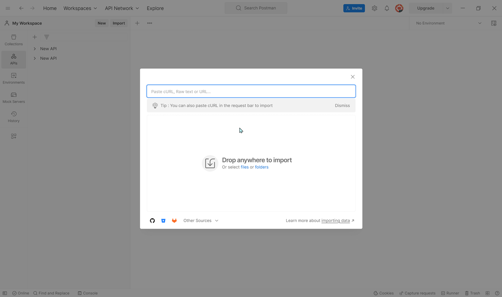Import from GitLab icon

[x=174, y=221]
